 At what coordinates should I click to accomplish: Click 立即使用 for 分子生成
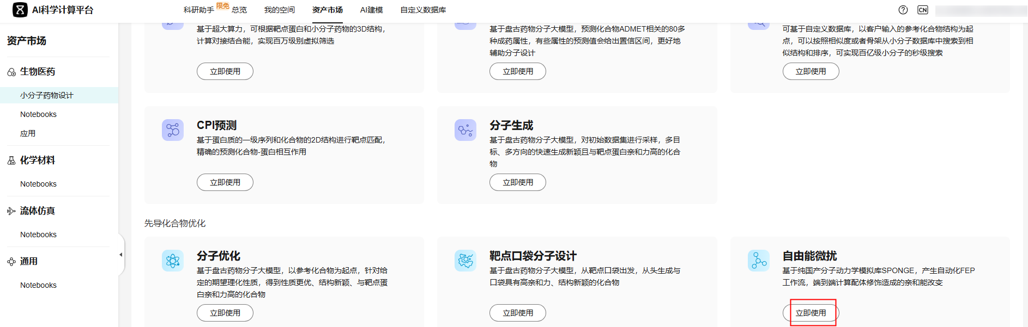(x=518, y=182)
